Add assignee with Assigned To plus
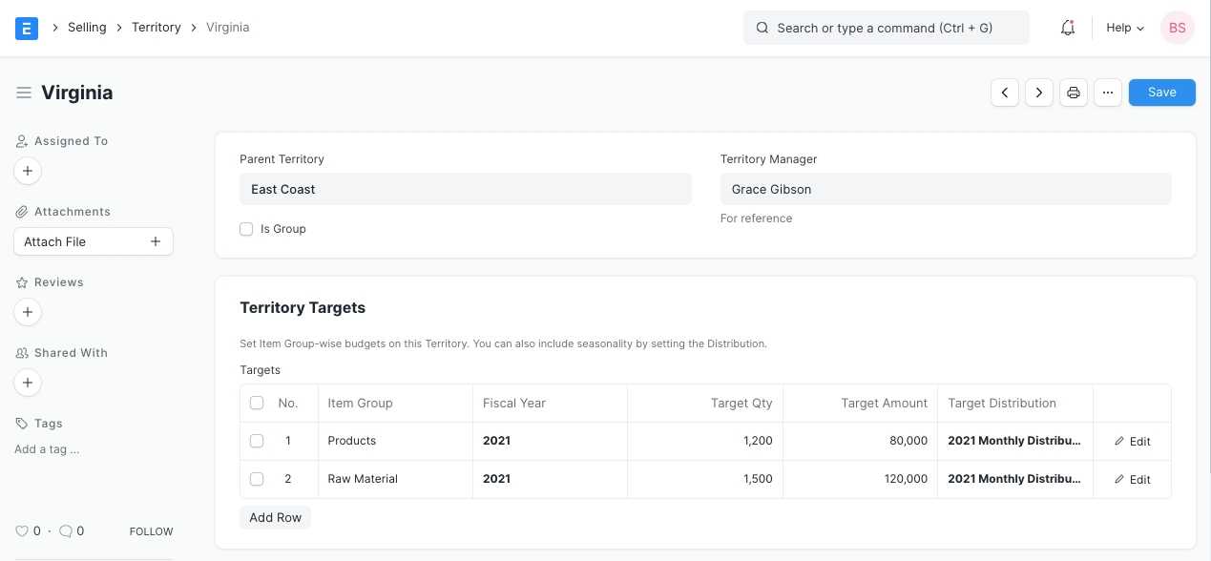The image size is (1211, 561). point(28,171)
